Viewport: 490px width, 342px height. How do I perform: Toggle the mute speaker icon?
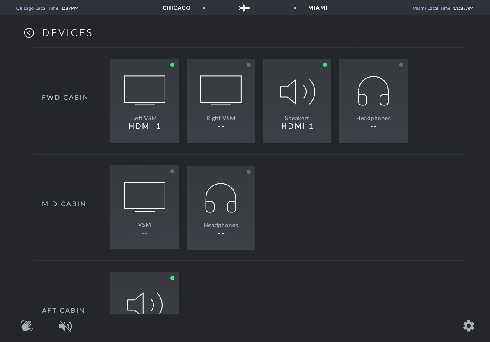[x=65, y=326]
